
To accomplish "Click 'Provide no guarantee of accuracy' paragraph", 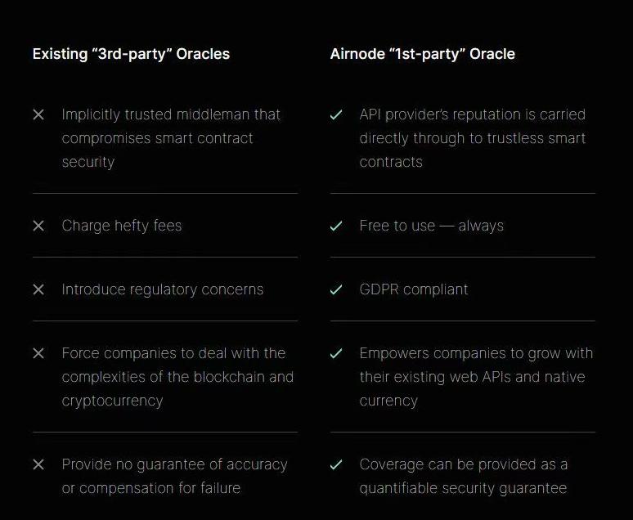I will (174, 476).
